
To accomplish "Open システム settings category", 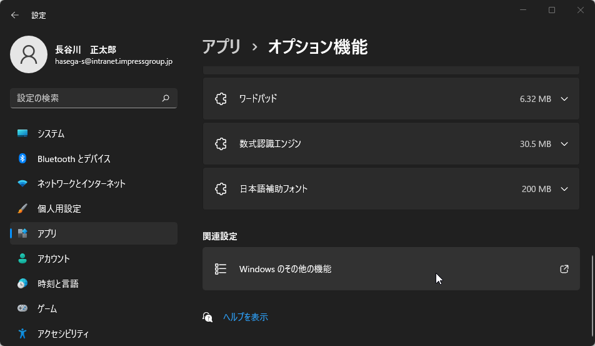I will pos(94,134).
